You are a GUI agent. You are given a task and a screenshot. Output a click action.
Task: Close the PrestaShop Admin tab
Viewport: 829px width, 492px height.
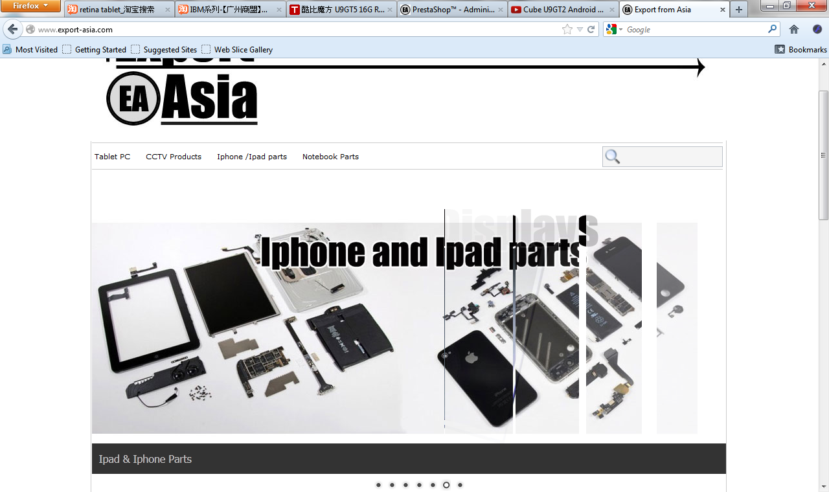(501, 10)
